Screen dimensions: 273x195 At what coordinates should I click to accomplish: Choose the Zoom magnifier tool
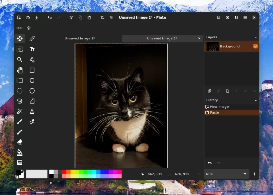click(20, 59)
